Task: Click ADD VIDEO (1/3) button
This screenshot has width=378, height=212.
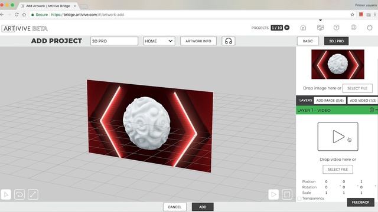Action: tap(363, 101)
